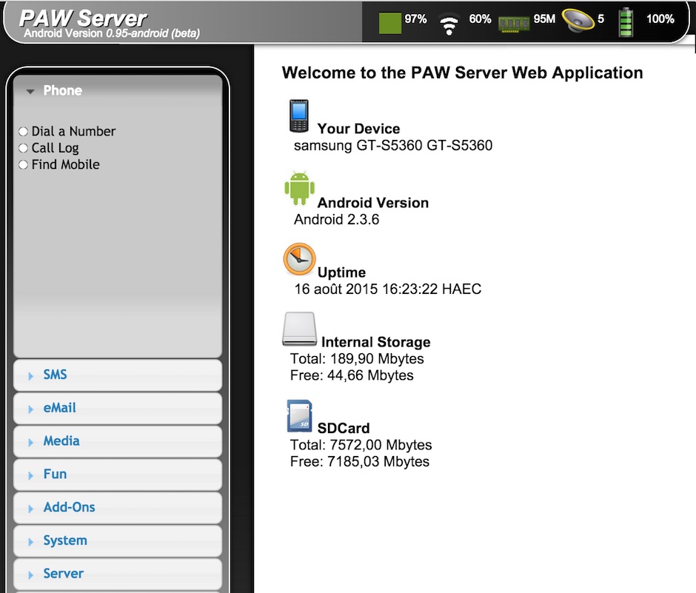Open the Server menu section
The height and width of the screenshot is (593, 696).
pos(63,574)
